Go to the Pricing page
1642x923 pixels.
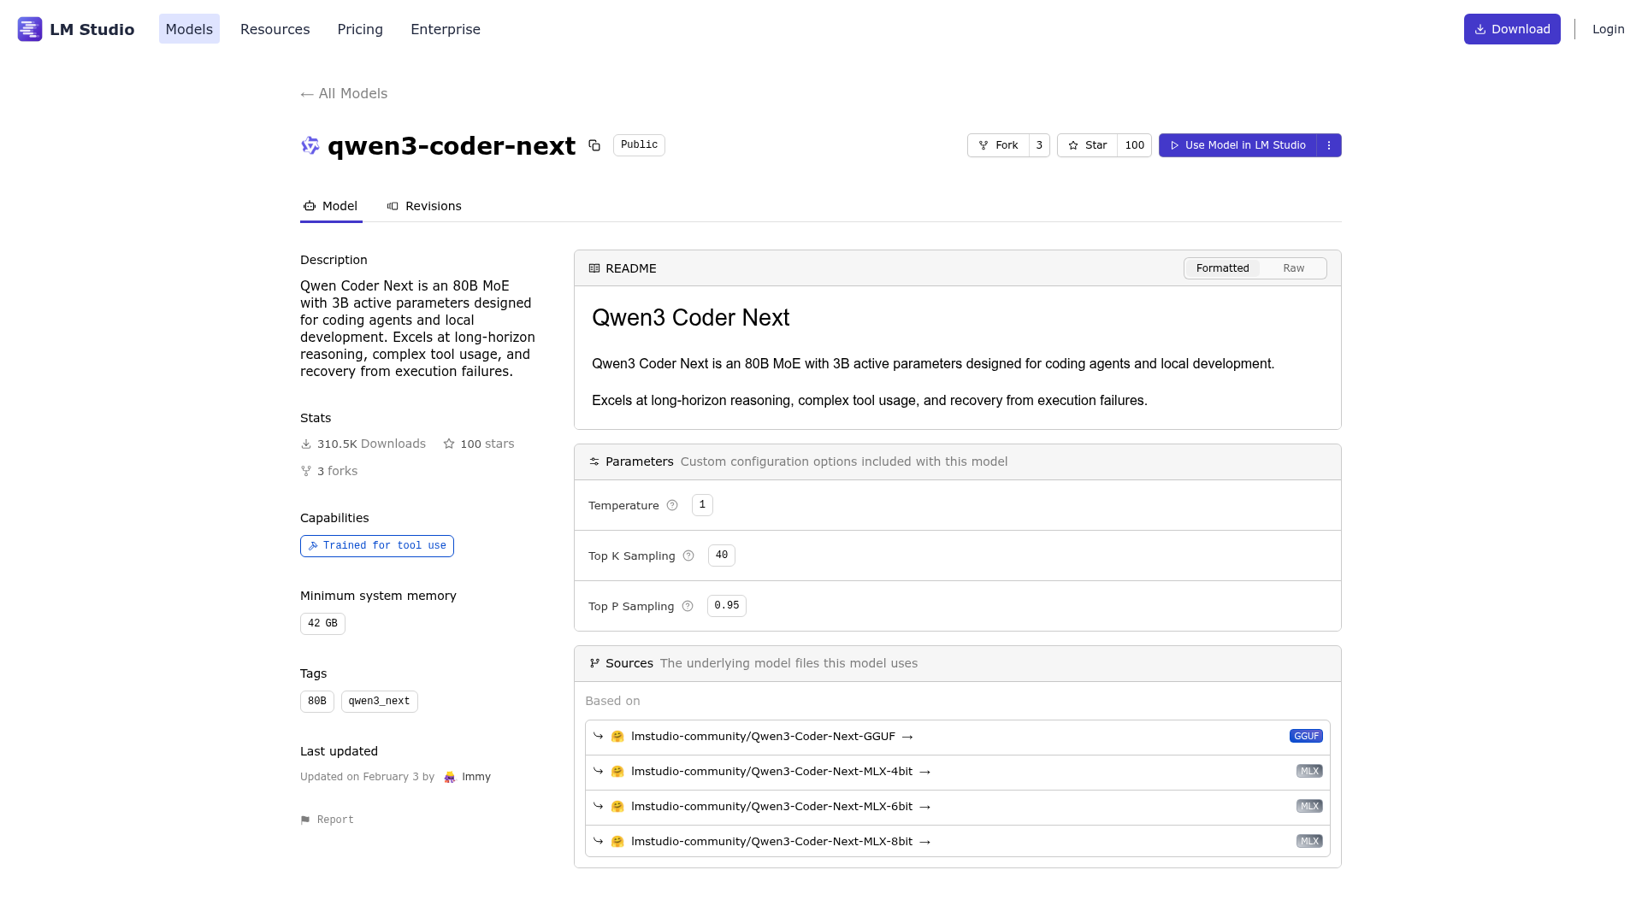pyautogui.click(x=360, y=29)
